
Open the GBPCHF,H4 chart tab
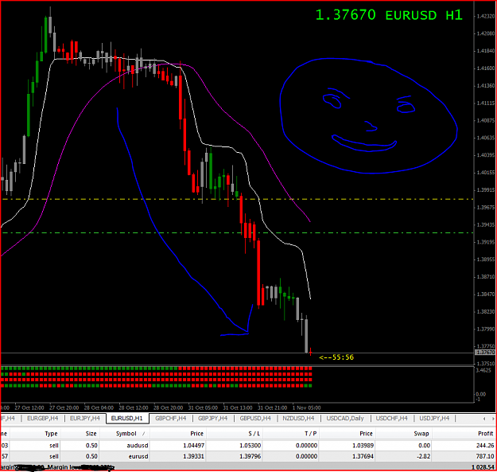coord(170,419)
